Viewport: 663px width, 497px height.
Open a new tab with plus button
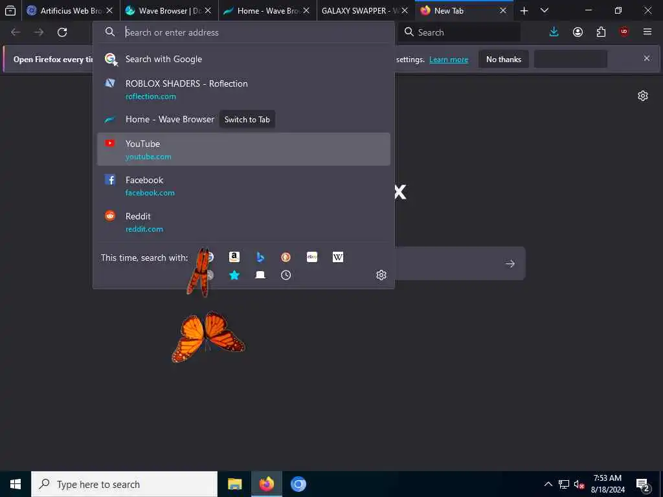coord(524,10)
